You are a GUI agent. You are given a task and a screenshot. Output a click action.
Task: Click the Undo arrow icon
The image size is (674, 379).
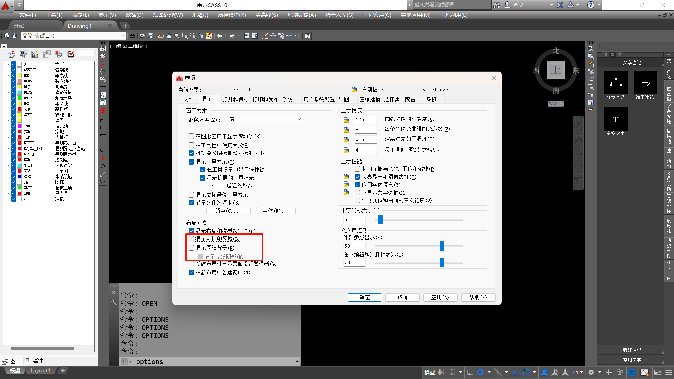click(x=220, y=36)
